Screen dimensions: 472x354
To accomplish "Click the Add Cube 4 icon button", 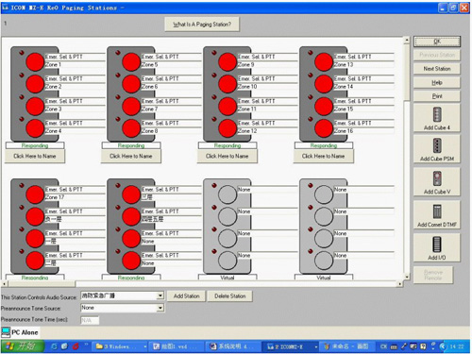I will coord(437,118).
